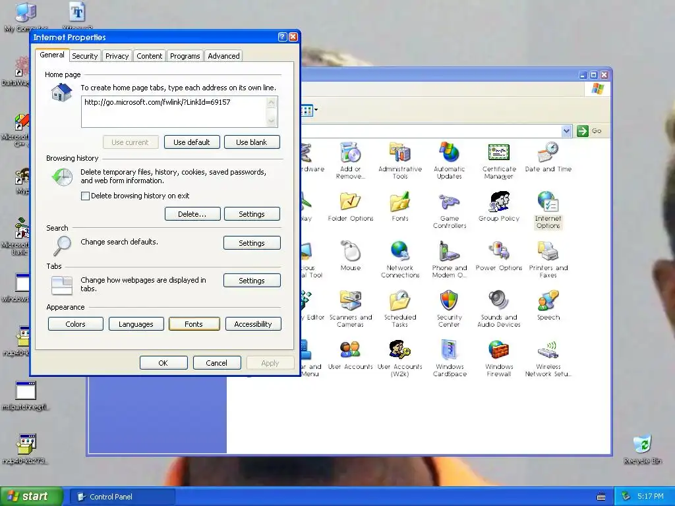
Task: Open Search Settings button
Action: click(x=252, y=242)
